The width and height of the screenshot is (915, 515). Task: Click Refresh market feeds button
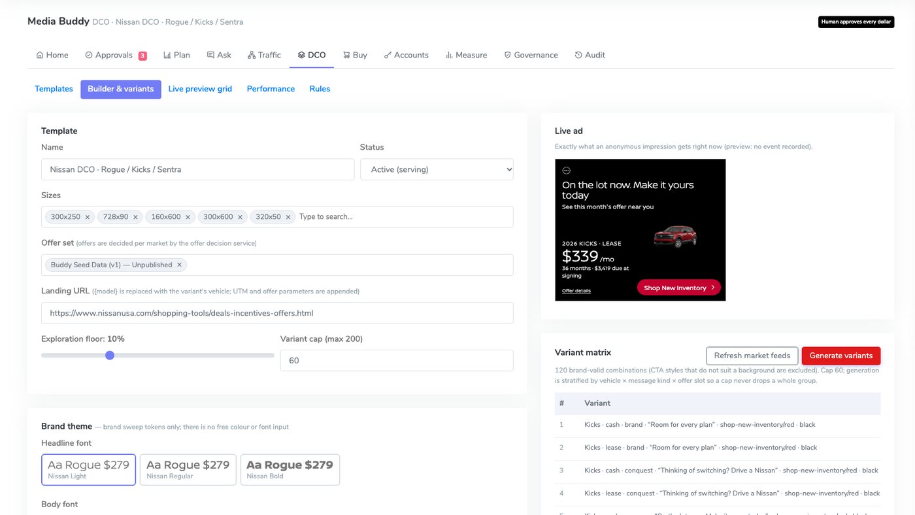pyautogui.click(x=752, y=356)
